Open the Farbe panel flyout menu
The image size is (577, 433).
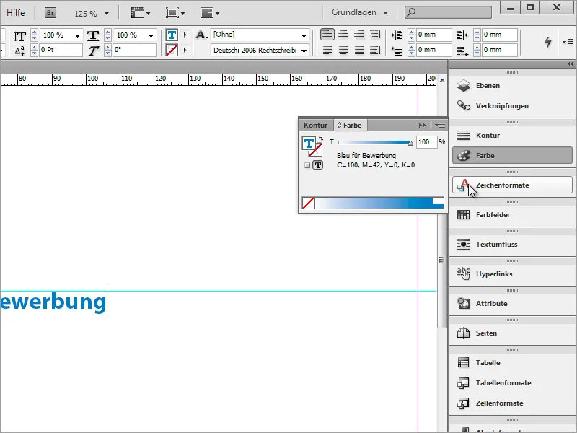440,125
